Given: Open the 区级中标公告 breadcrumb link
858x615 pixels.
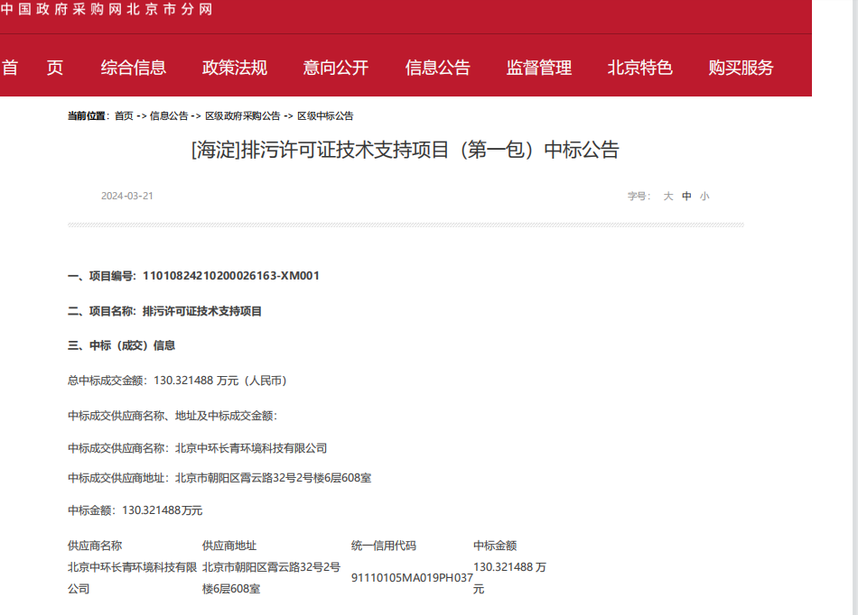Looking at the screenshot, I should (325, 116).
